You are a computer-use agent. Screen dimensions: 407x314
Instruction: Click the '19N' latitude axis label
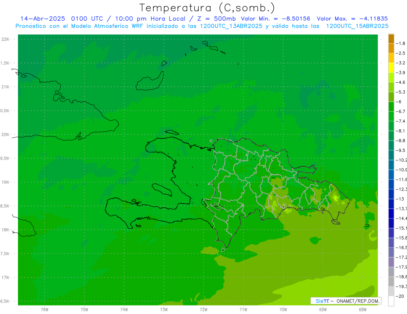click(5, 182)
